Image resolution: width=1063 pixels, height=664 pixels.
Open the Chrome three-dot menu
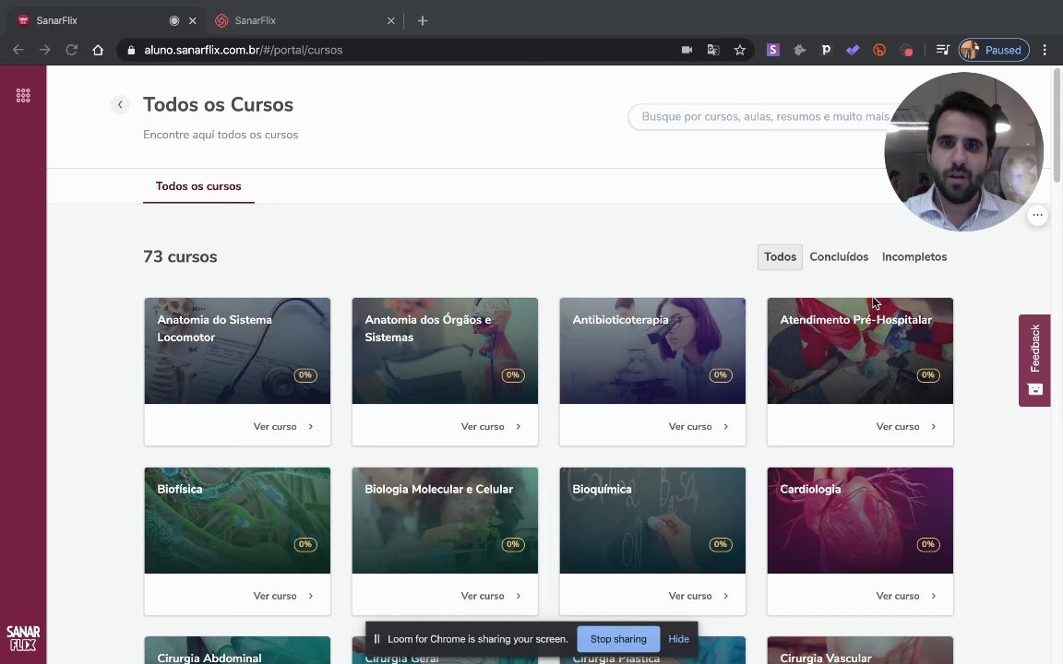[1045, 50]
